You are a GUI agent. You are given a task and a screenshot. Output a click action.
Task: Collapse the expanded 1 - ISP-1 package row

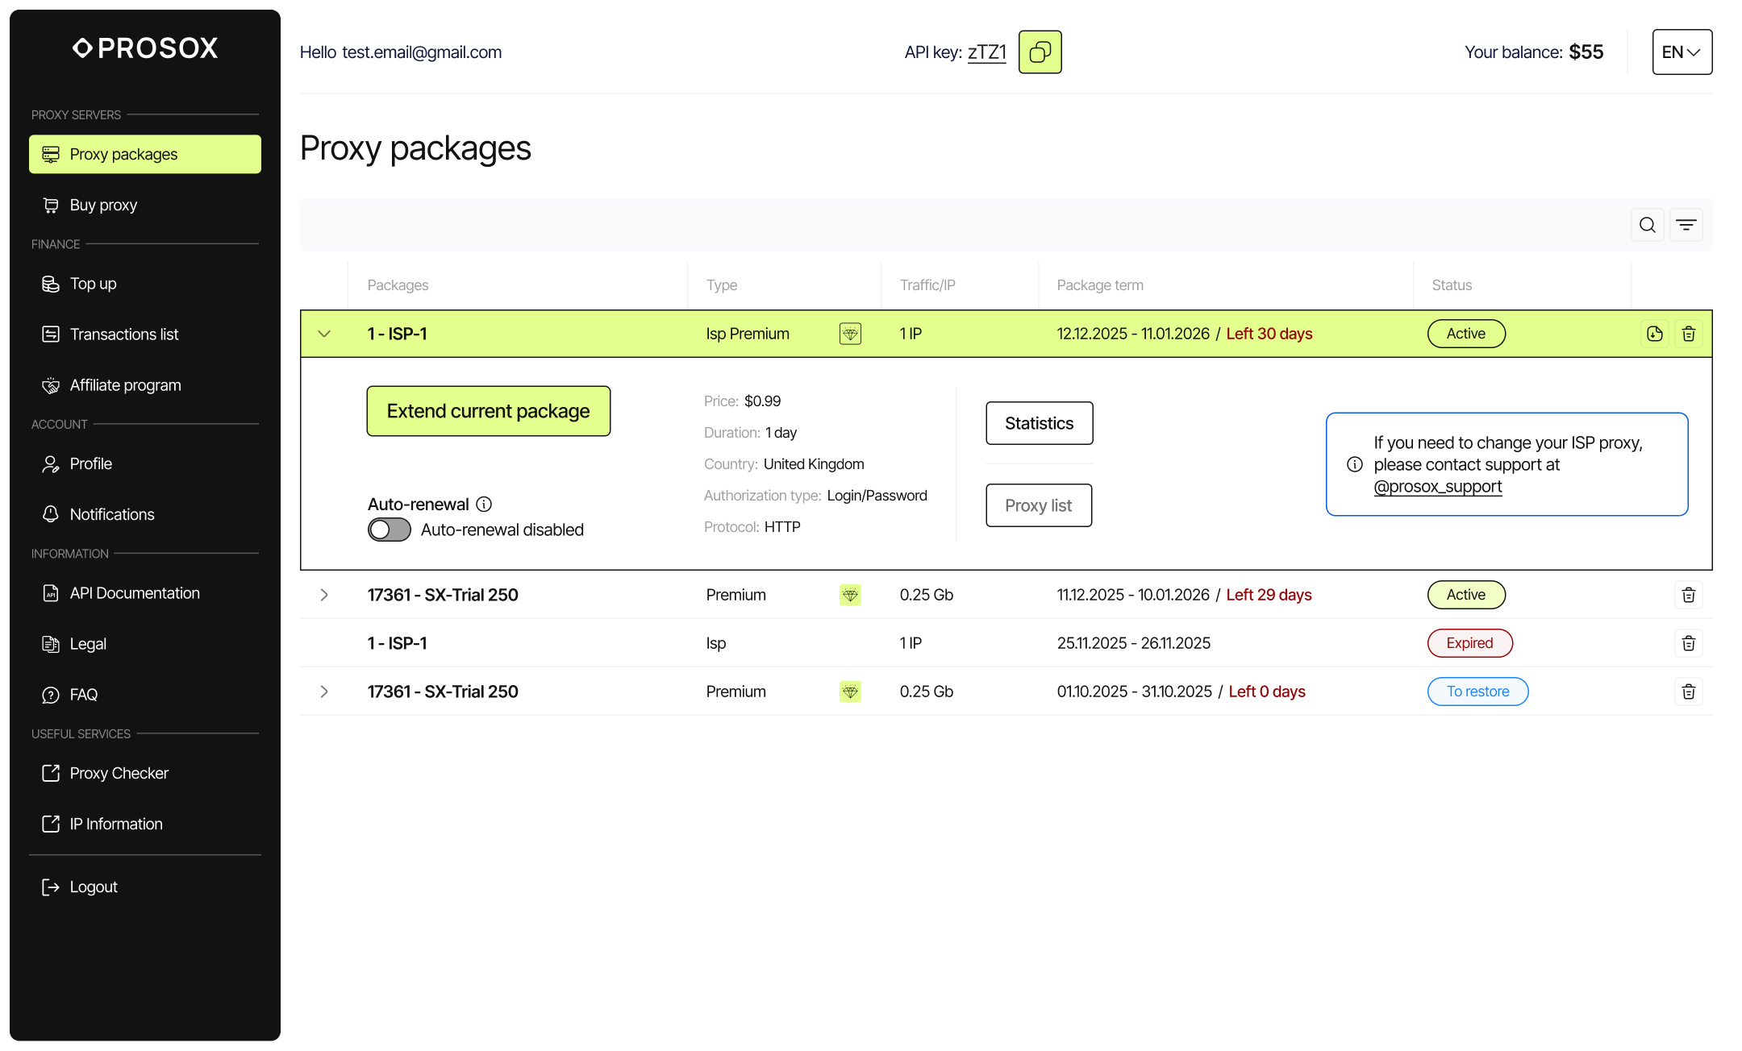324,334
